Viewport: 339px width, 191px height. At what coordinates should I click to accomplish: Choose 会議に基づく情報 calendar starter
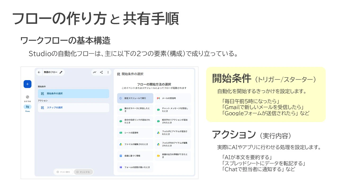pyautogui.click(x=135, y=156)
